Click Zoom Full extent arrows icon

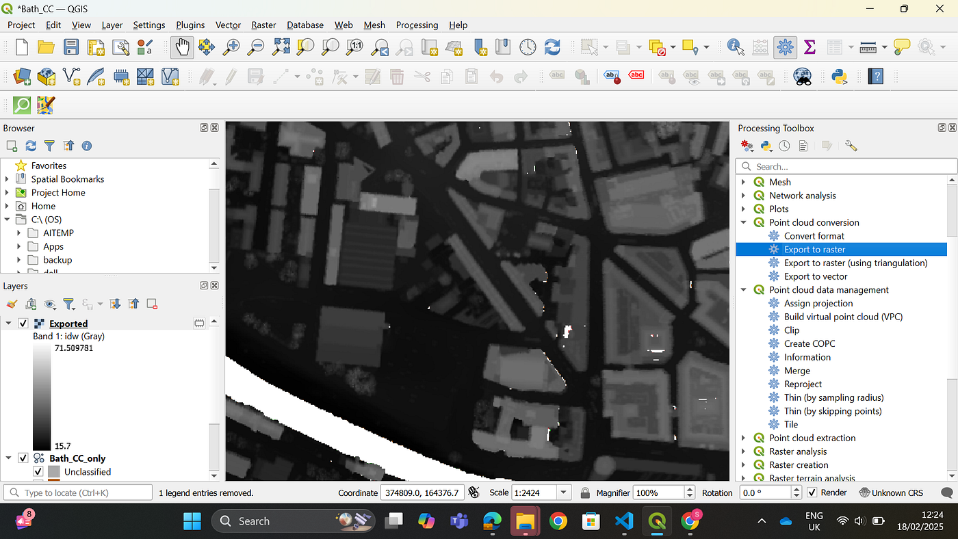(x=281, y=47)
